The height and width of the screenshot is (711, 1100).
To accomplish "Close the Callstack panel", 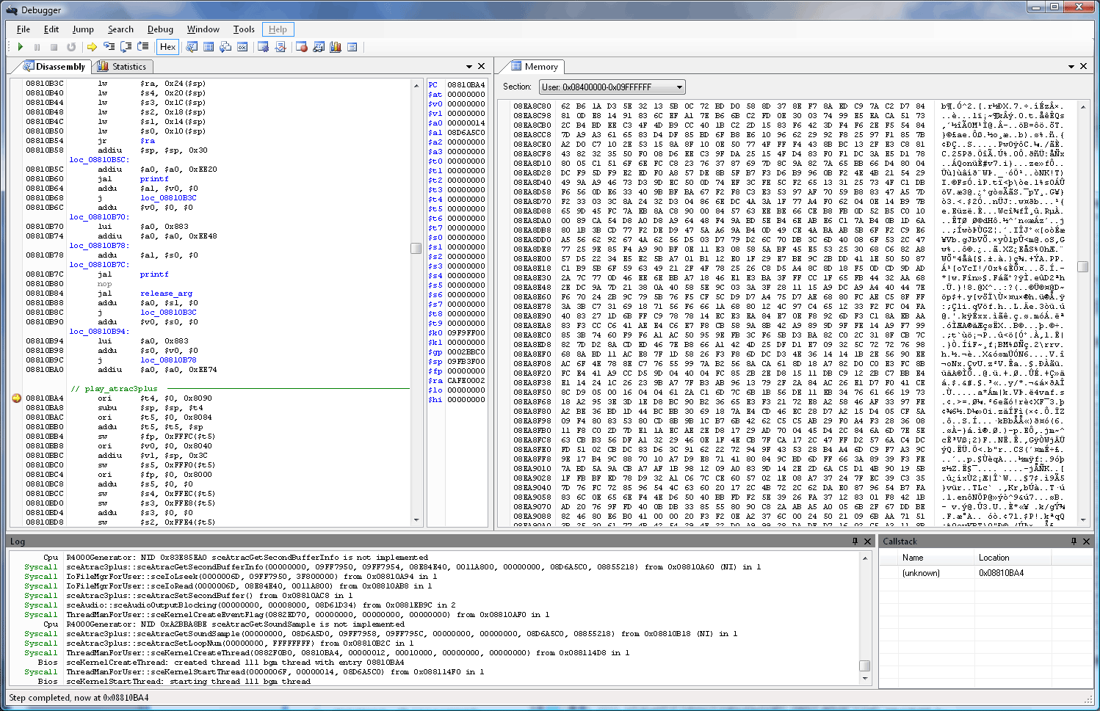I will point(1086,541).
